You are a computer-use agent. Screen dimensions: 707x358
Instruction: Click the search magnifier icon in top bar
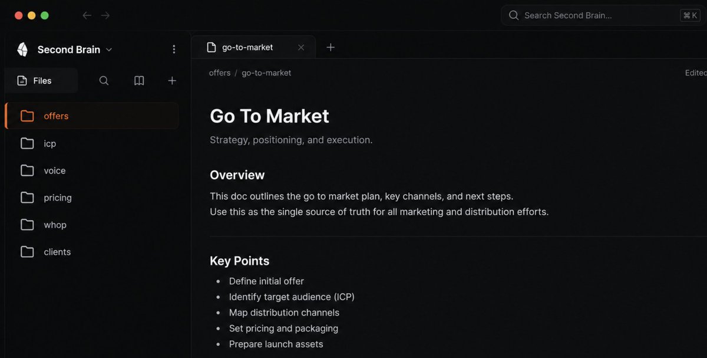coord(514,15)
